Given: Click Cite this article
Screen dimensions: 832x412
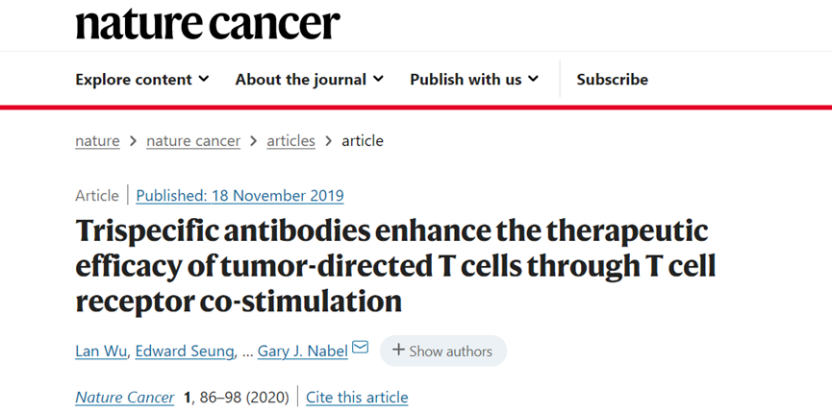Looking at the screenshot, I should coord(357,398).
